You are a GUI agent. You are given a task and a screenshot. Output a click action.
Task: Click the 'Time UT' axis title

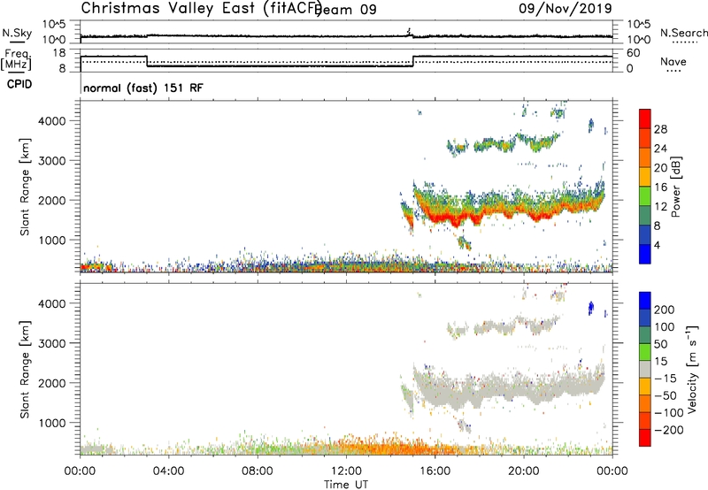tap(346, 484)
